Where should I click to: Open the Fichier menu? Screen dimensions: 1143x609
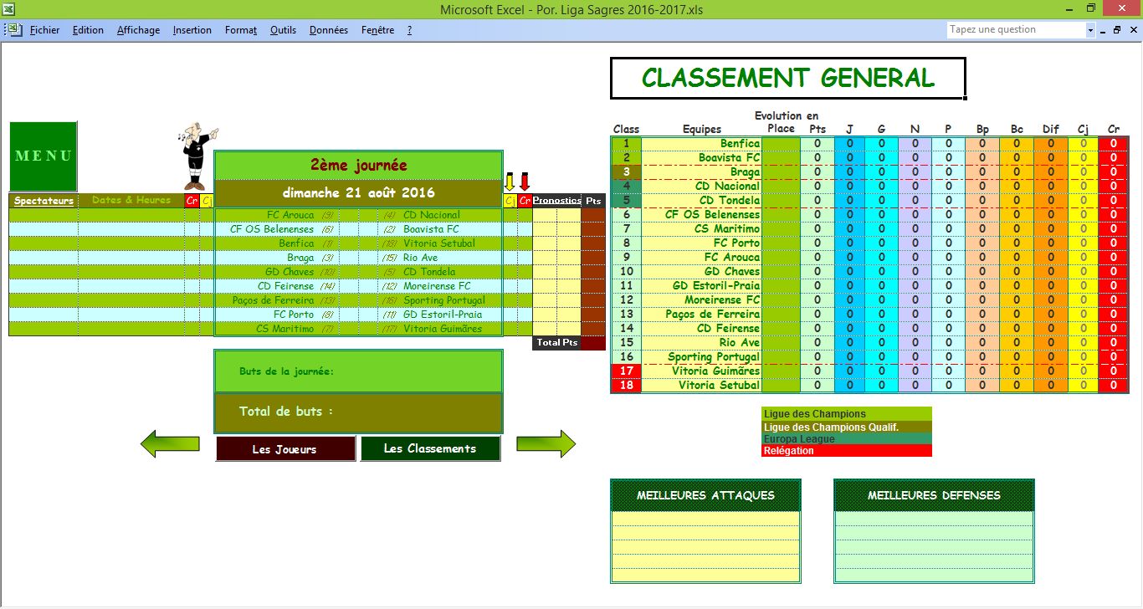click(44, 30)
